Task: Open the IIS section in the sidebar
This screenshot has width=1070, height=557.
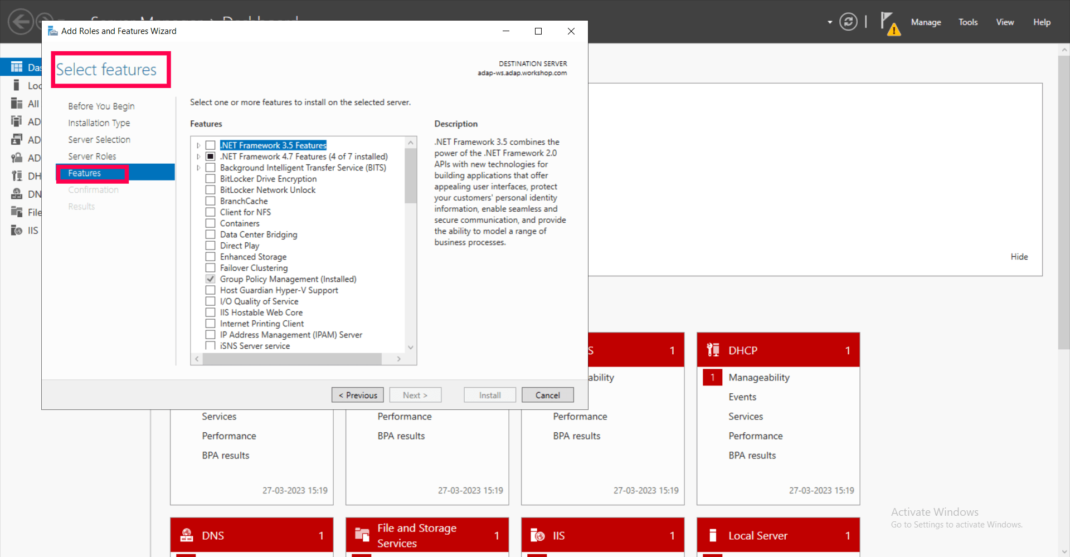Action: (31, 230)
